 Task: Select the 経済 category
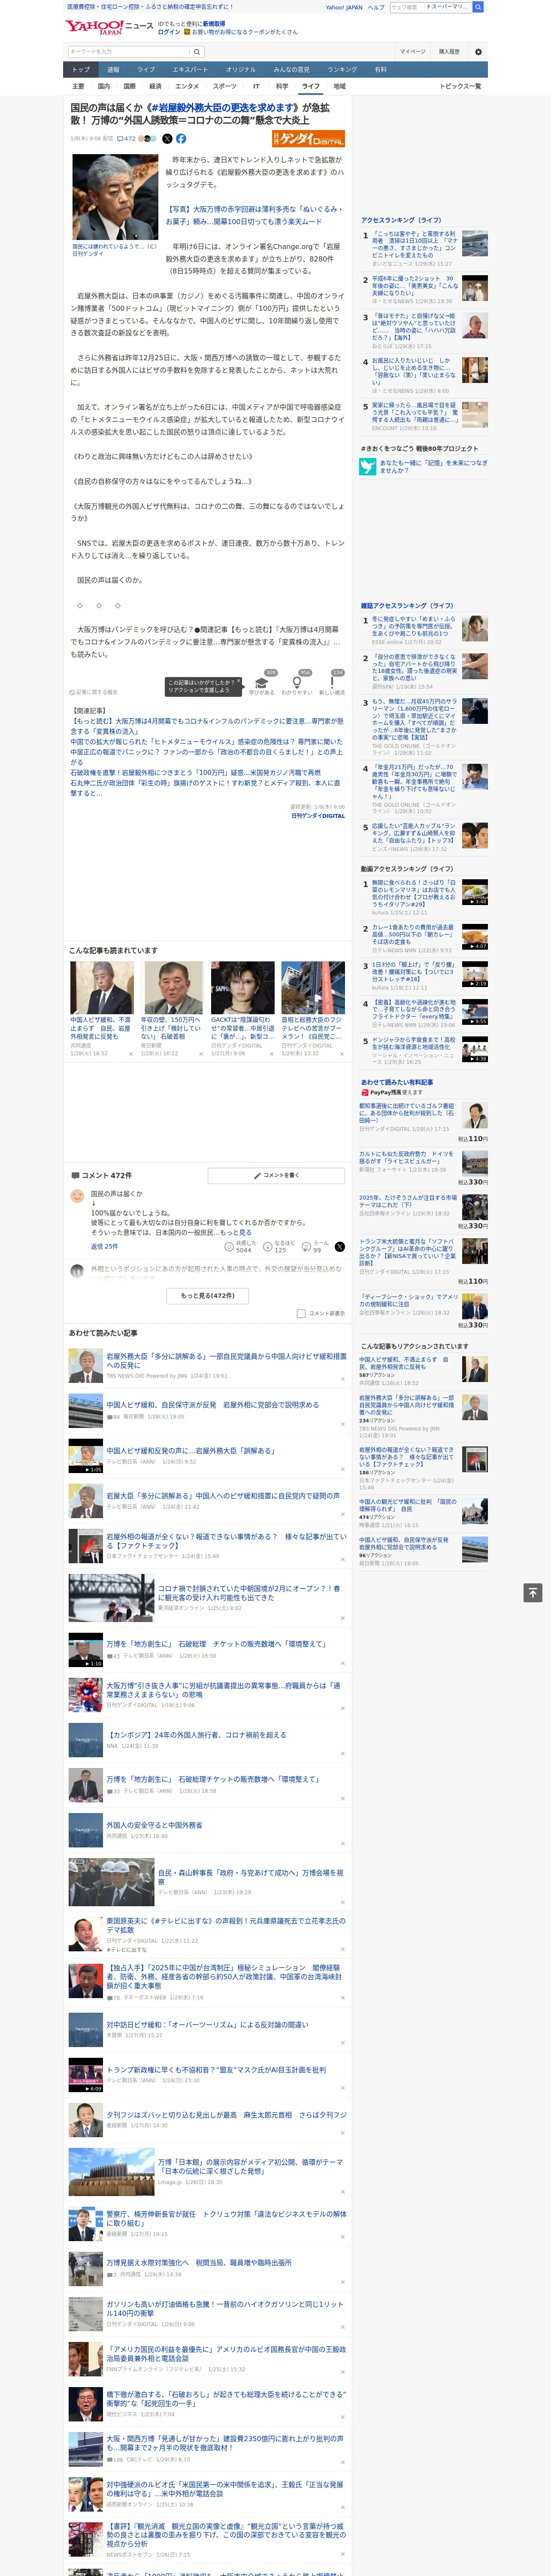[155, 86]
